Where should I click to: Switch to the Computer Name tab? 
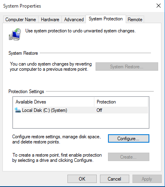click(x=20, y=20)
